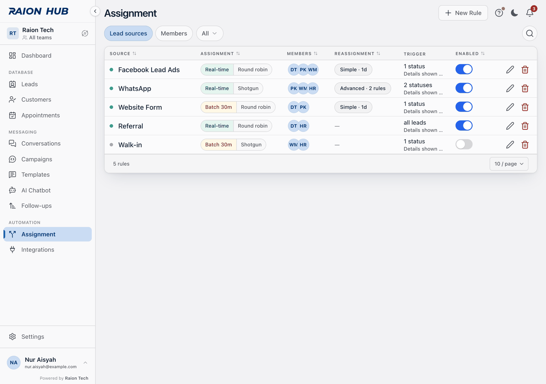Screen dimensions: 546x384
Task: Open the search icon
Action: [x=530, y=33]
